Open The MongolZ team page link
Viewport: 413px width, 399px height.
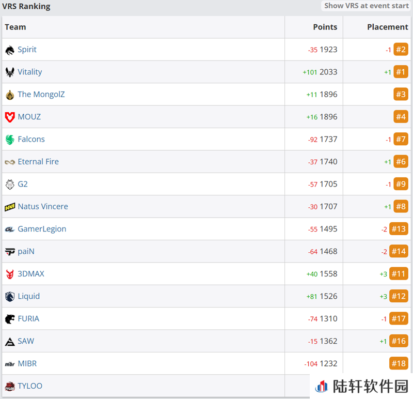(x=41, y=95)
